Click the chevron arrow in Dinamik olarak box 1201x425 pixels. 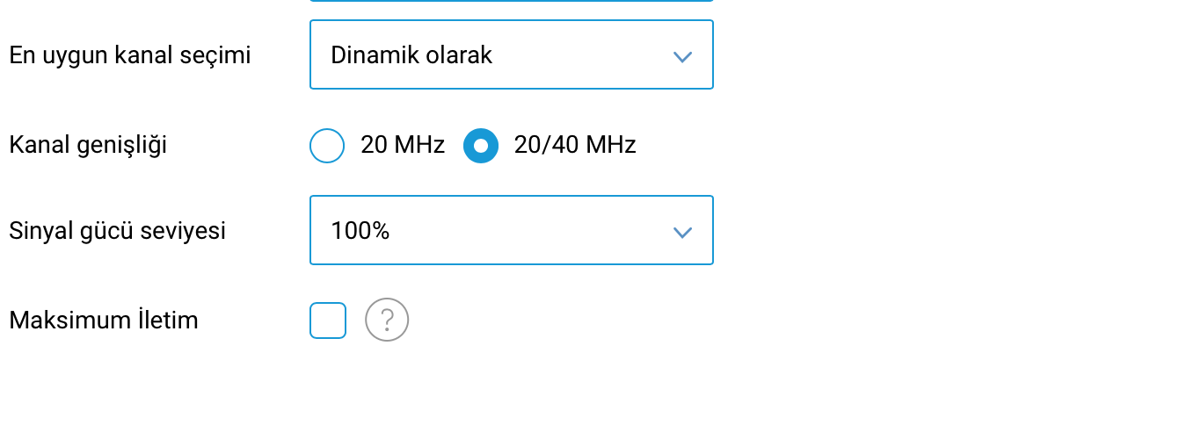(682, 56)
